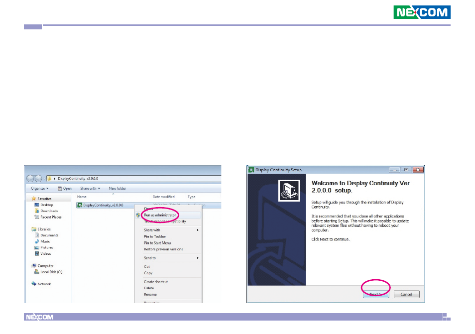The image size is (475, 334).
Task: Click the Network icon in the sidebar
Action: 34,284
